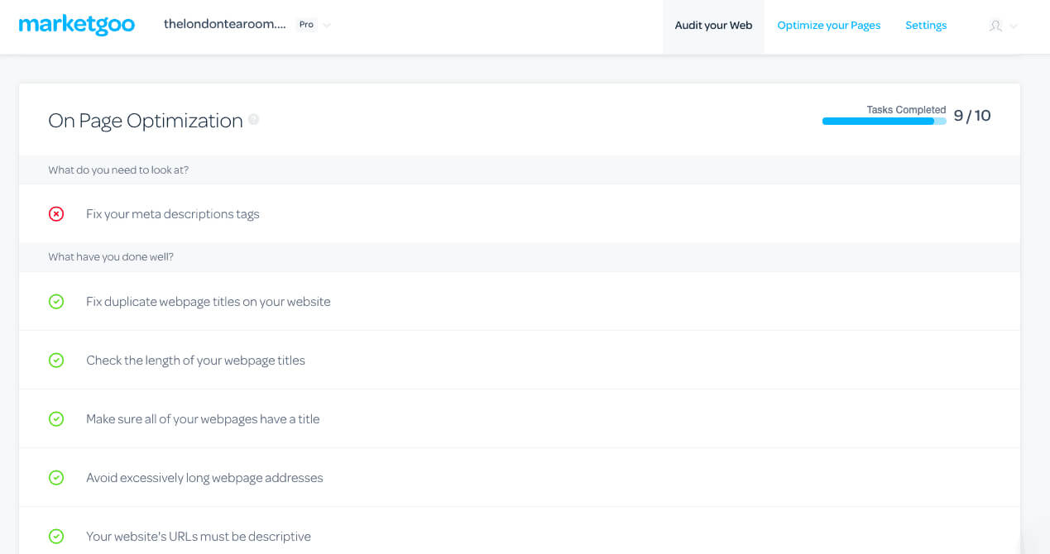Click the green check beside webpage title length task
The image size is (1050, 554).
coord(56,360)
